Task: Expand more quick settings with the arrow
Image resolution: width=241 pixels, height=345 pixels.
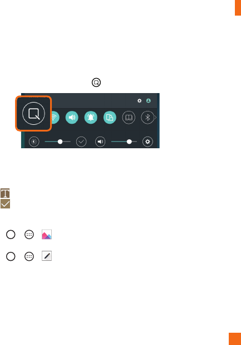Action: 155,118
